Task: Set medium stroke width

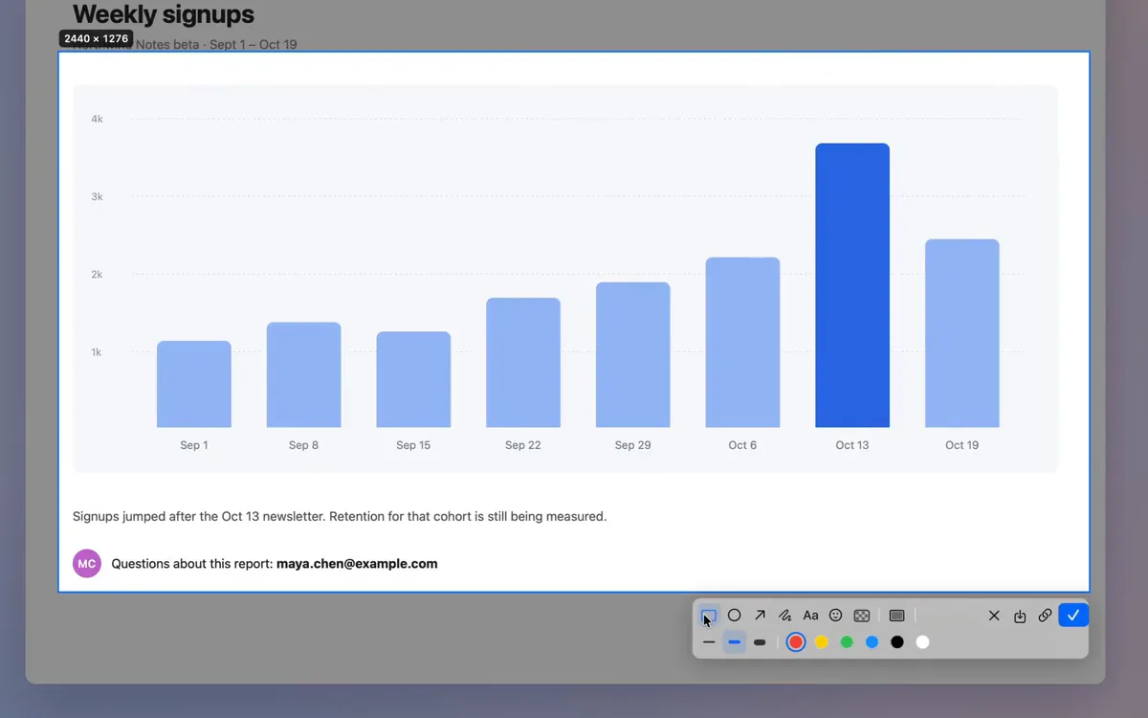Action: (x=734, y=642)
